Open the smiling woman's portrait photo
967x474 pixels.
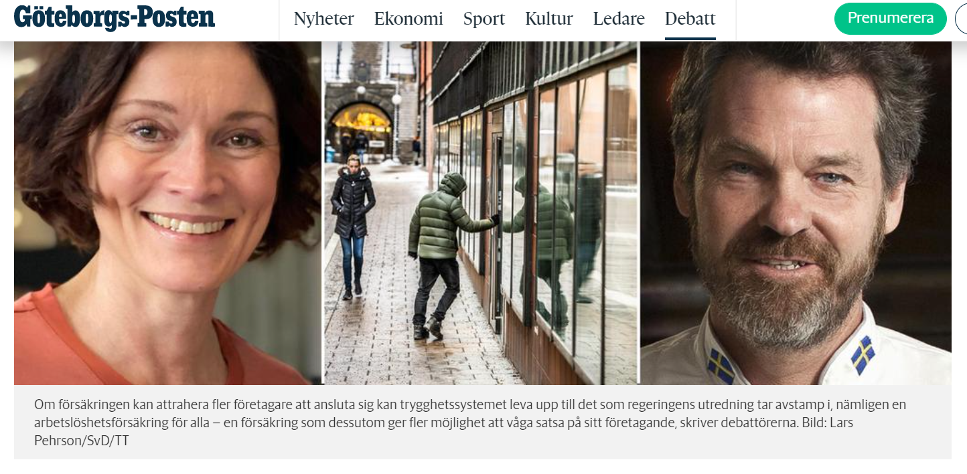[x=167, y=213]
